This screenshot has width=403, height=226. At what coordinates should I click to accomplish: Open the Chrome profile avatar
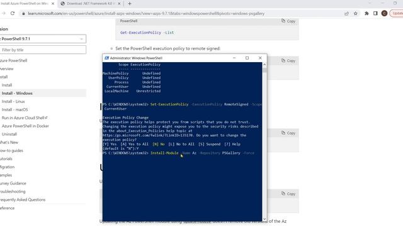click(x=384, y=13)
